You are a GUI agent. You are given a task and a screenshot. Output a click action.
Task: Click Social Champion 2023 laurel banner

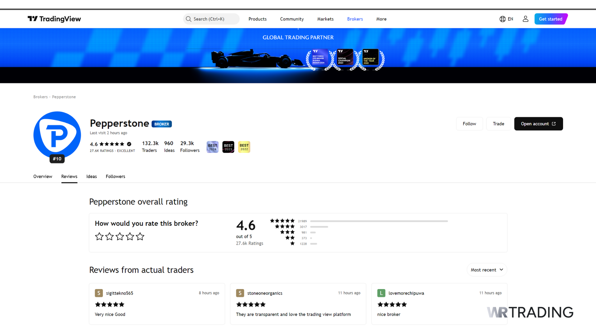345,59
